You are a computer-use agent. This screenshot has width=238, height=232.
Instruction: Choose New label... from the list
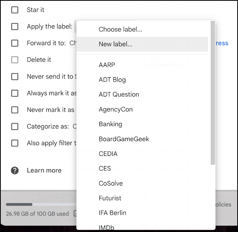point(142,44)
